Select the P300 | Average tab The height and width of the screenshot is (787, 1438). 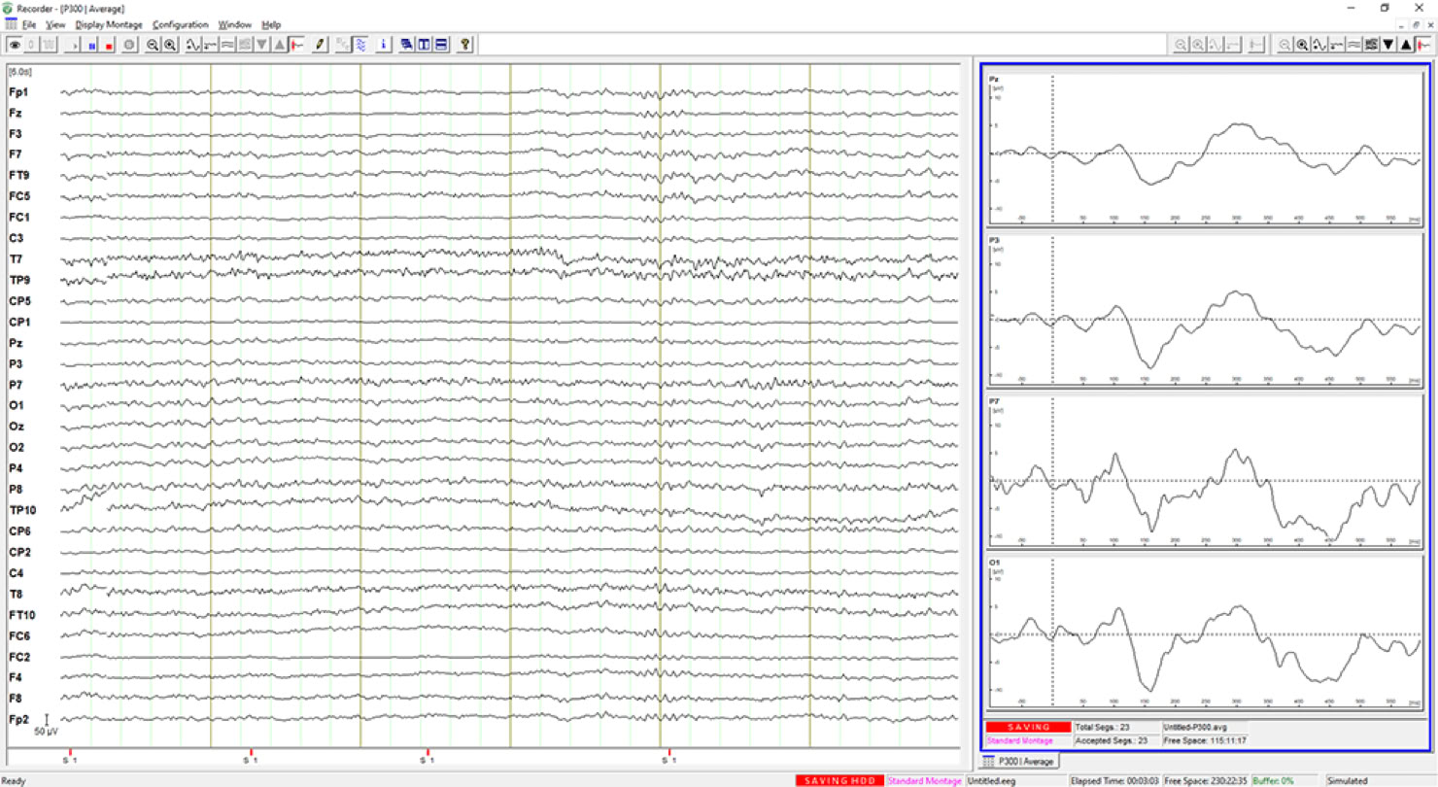click(1023, 761)
